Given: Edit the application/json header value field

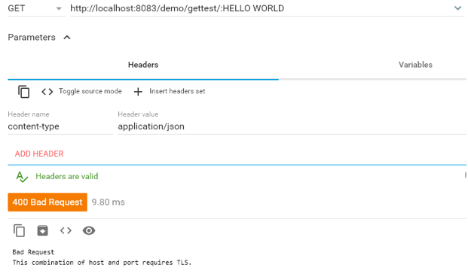Looking at the screenshot, I should (x=292, y=126).
